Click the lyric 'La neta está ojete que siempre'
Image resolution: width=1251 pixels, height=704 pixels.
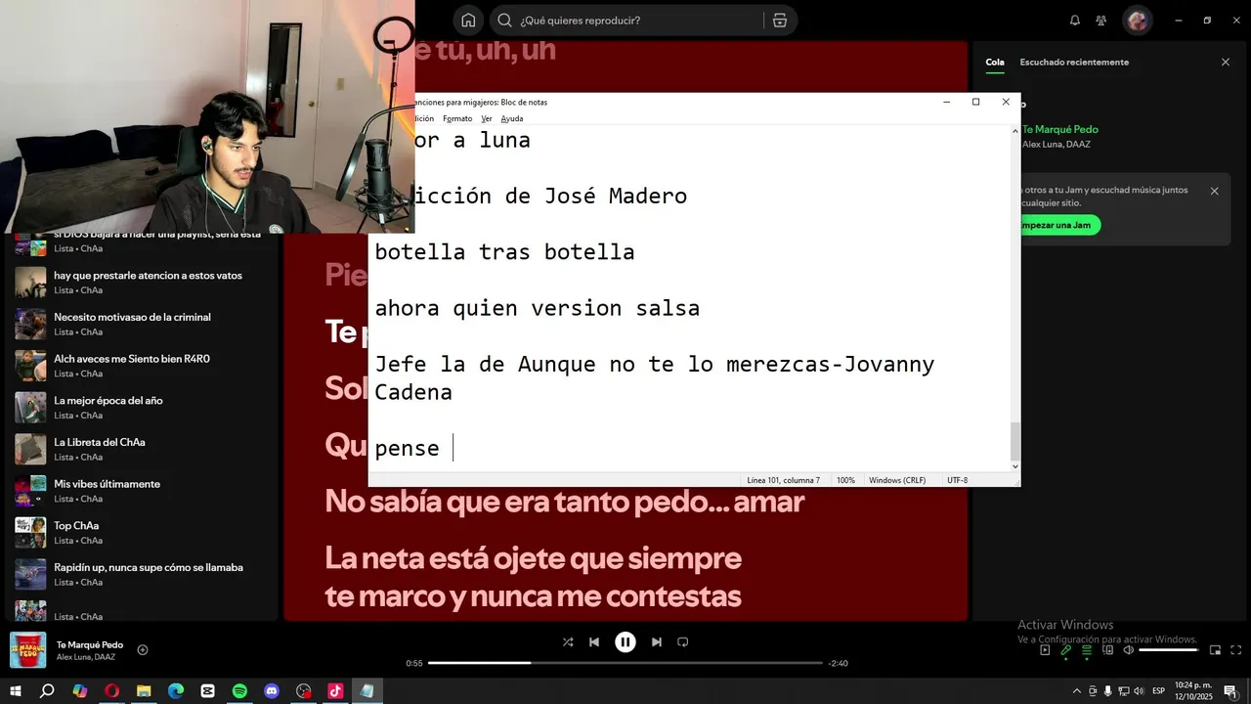[533, 558]
